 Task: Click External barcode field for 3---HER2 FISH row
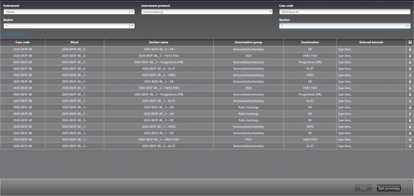tap(371, 56)
